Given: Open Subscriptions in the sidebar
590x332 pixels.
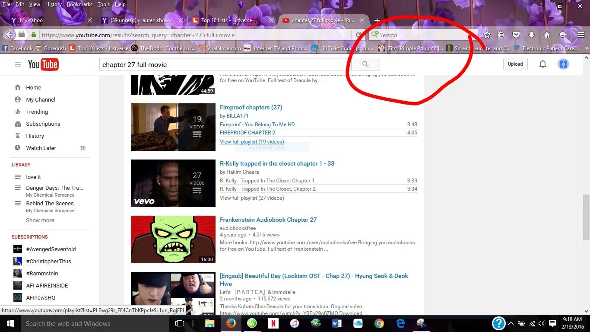Looking at the screenshot, I should (43, 124).
